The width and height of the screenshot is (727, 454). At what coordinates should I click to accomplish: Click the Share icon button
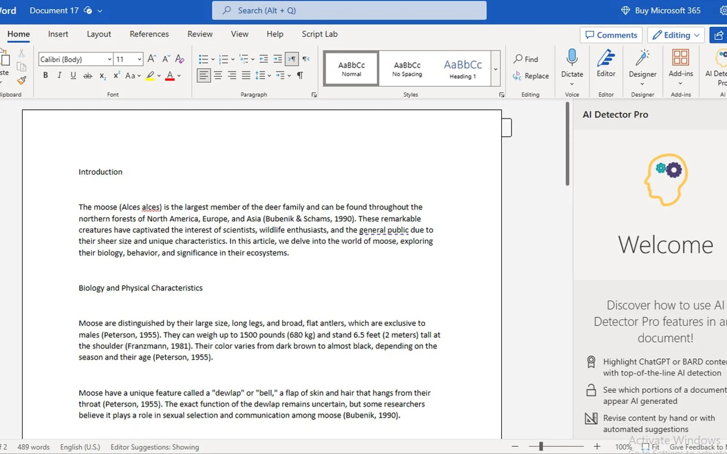(718, 35)
